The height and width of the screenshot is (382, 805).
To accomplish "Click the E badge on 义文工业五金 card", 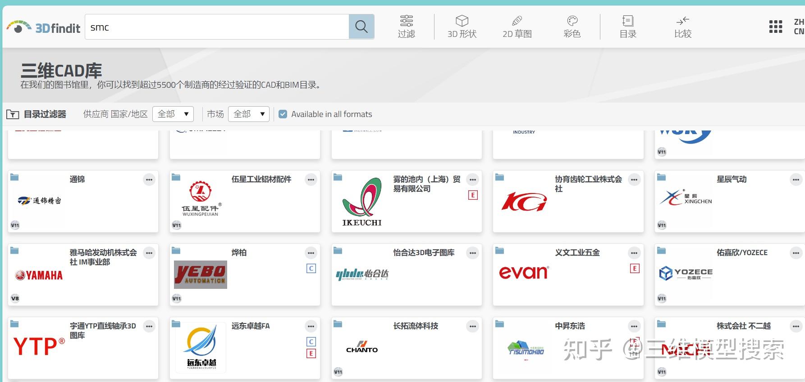I will point(635,269).
